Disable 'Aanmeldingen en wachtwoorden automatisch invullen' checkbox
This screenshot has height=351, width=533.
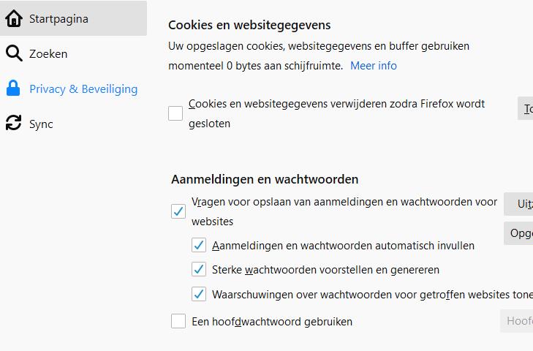click(x=199, y=246)
